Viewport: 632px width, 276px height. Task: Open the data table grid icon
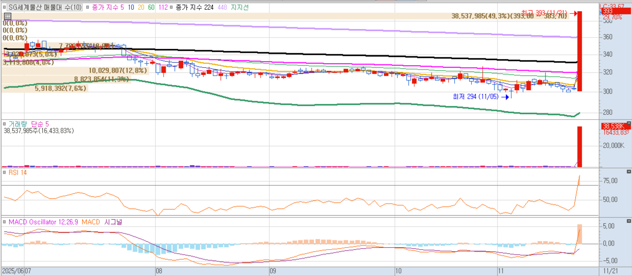7,16
